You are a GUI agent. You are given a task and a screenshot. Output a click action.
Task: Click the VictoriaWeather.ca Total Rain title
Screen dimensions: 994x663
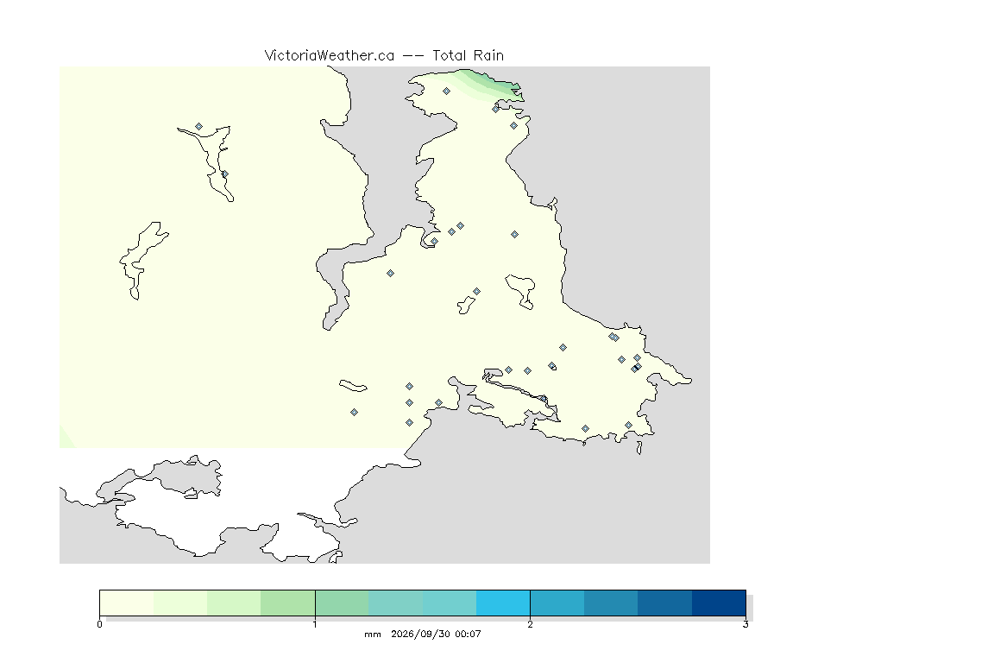point(384,56)
